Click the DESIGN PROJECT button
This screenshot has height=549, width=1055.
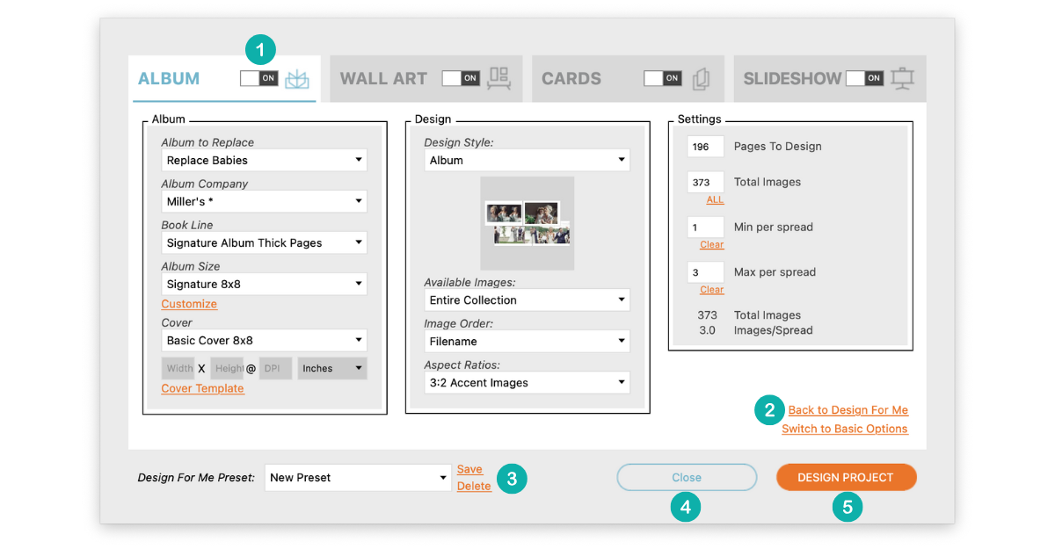(846, 477)
